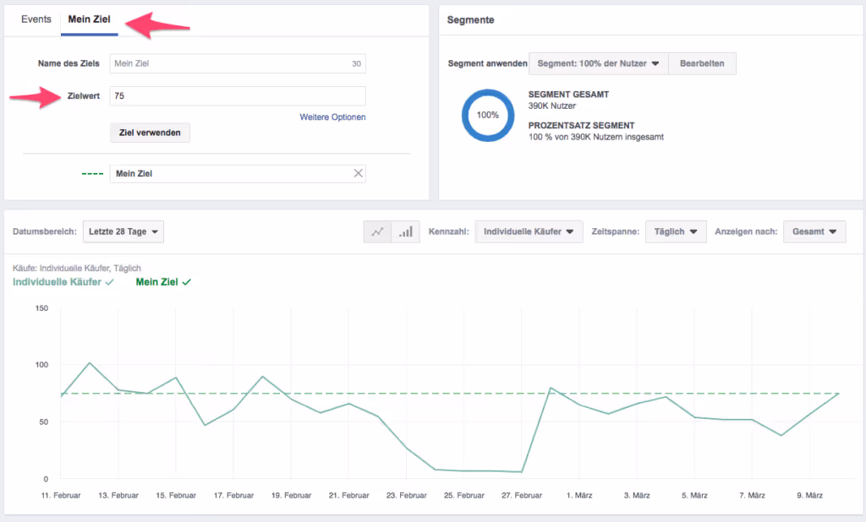This screenshot has width=866, height=522.
Task: Click the PROZENTSATZ SEGMENT label
Action: 581,125
